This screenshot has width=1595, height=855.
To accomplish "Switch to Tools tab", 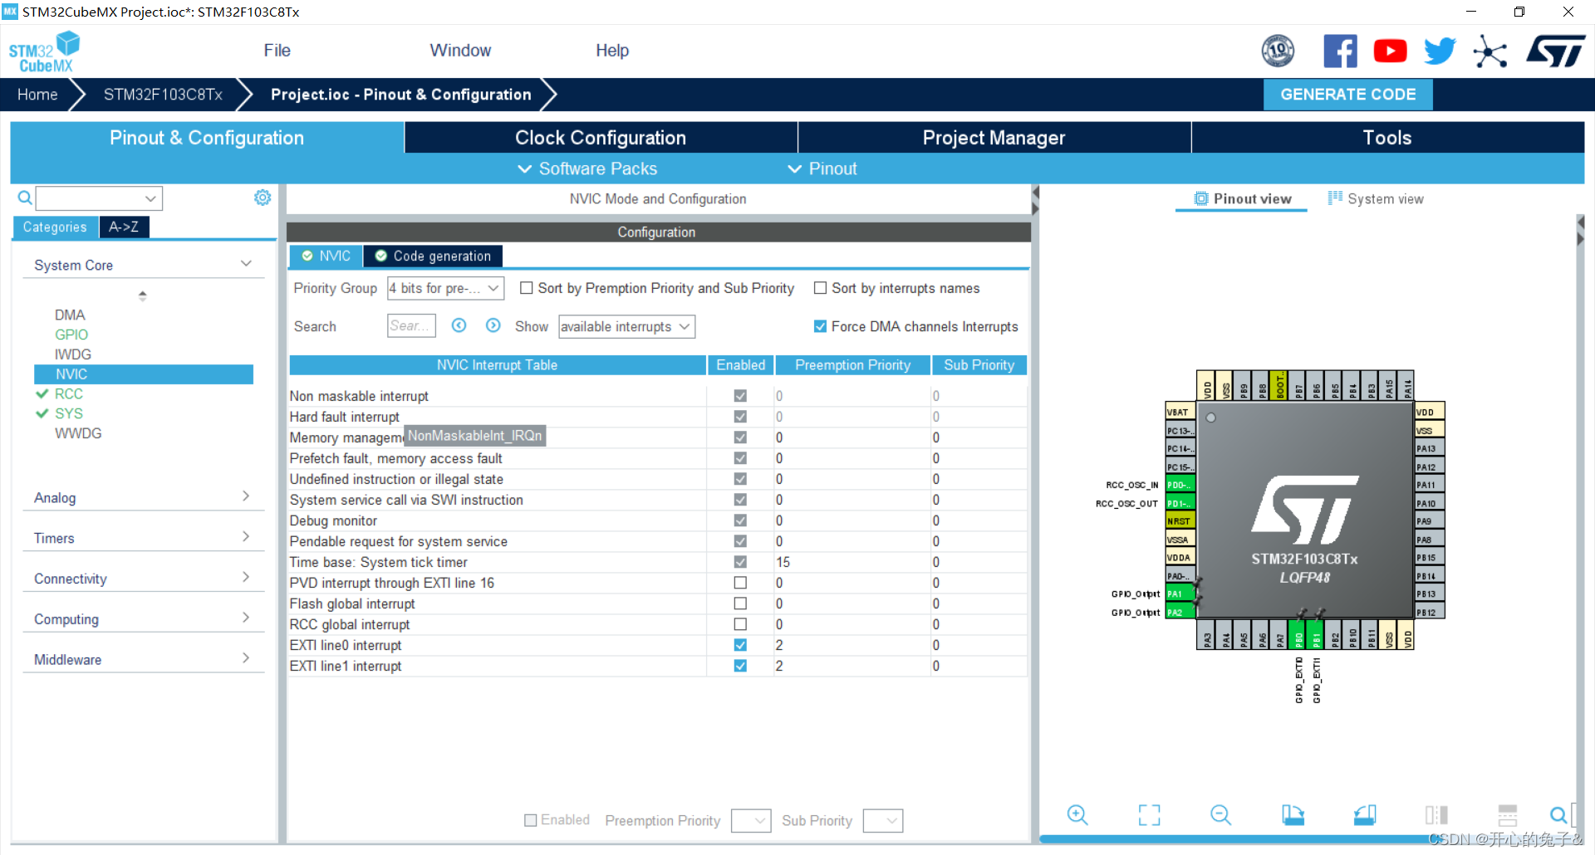I will pos(1388,138).
